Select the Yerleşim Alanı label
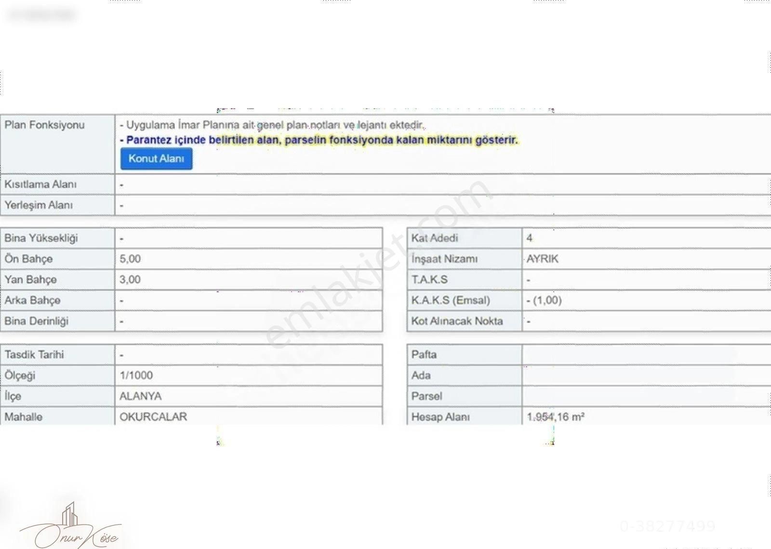 [x=39, y=205]
